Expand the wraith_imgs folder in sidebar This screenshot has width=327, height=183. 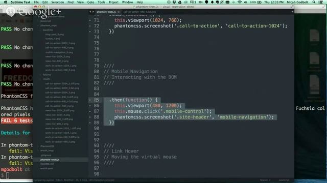[x=38, y=150]
